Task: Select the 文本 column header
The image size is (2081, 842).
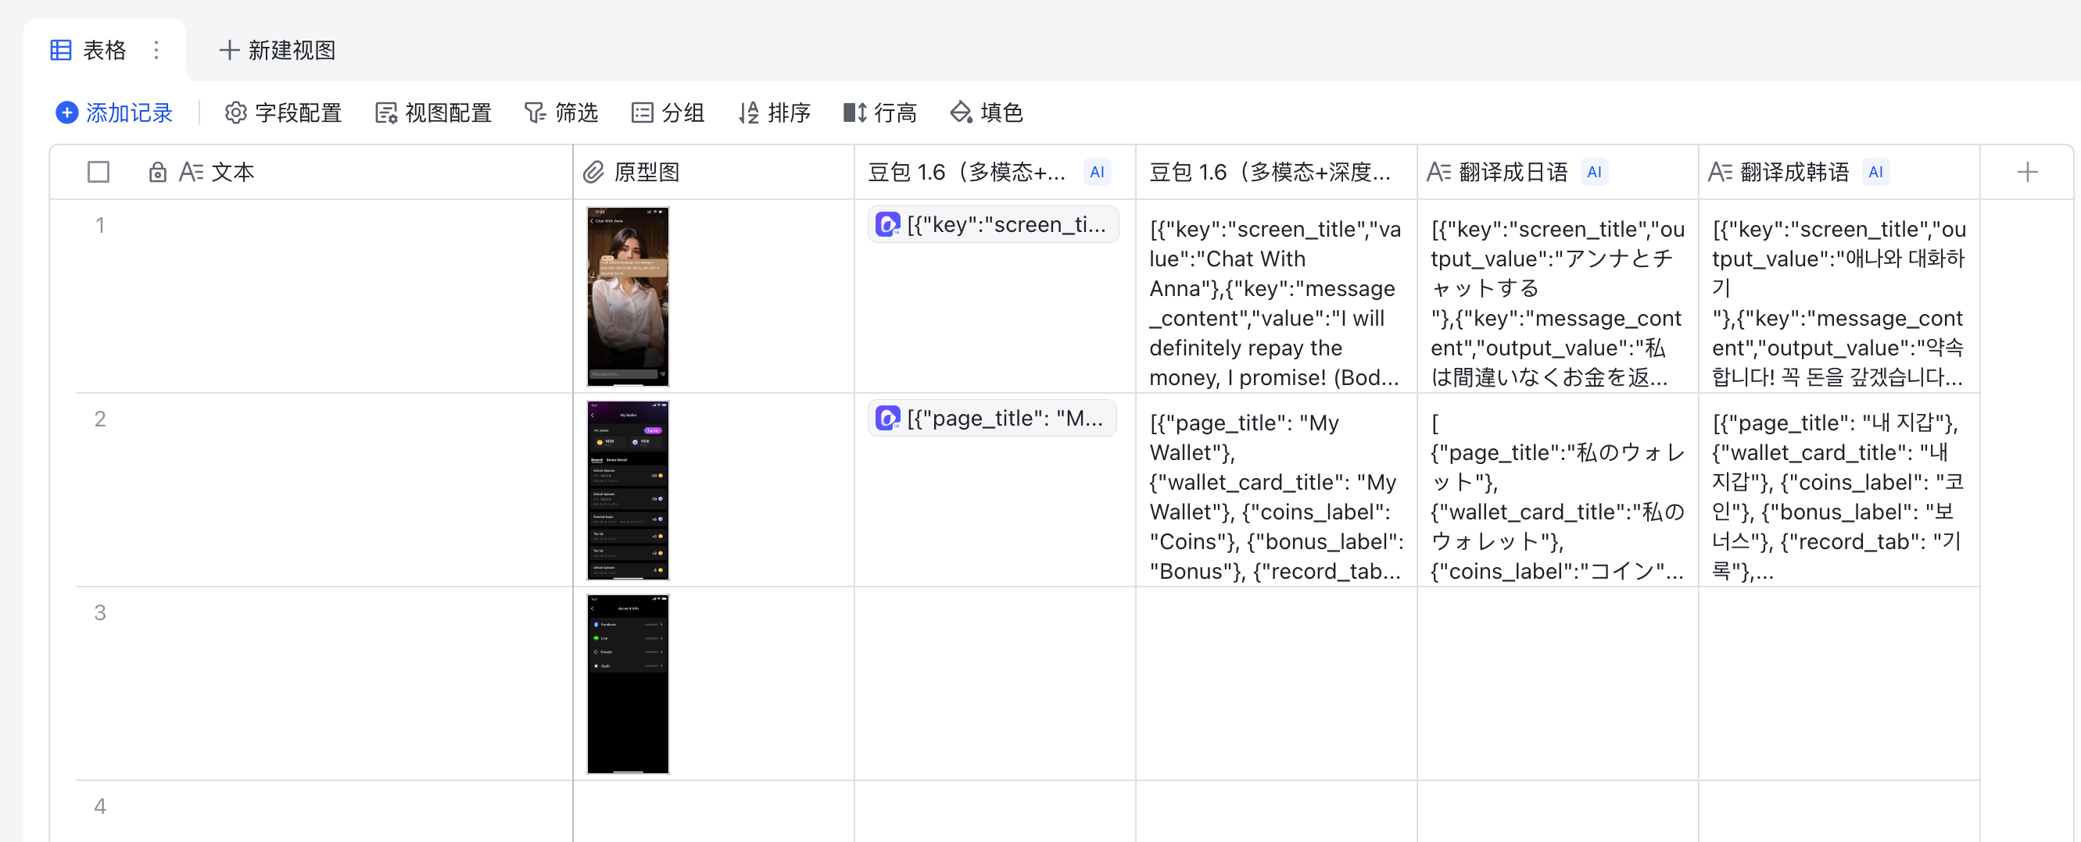Action: [311, 172]
